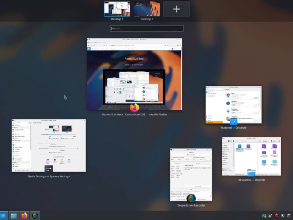Click the Dolphin folder icon badge
Viewport: 293px width, 220px height.
pos(251,173)
